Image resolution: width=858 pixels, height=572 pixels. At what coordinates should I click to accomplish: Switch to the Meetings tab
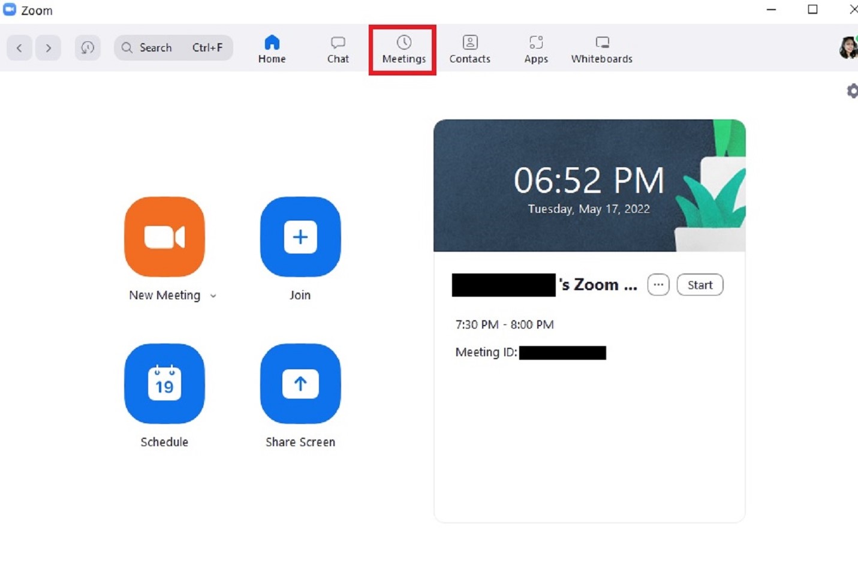pyautogui.click(x=404, y=49)
